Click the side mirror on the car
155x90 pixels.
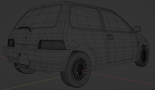[x=137, y=29]
